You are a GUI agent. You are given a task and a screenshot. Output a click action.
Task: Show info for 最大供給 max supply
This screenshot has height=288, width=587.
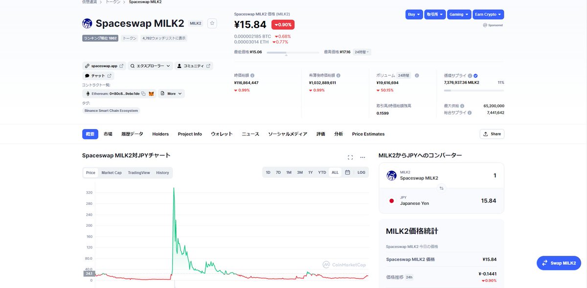click(x=462, y=106)
